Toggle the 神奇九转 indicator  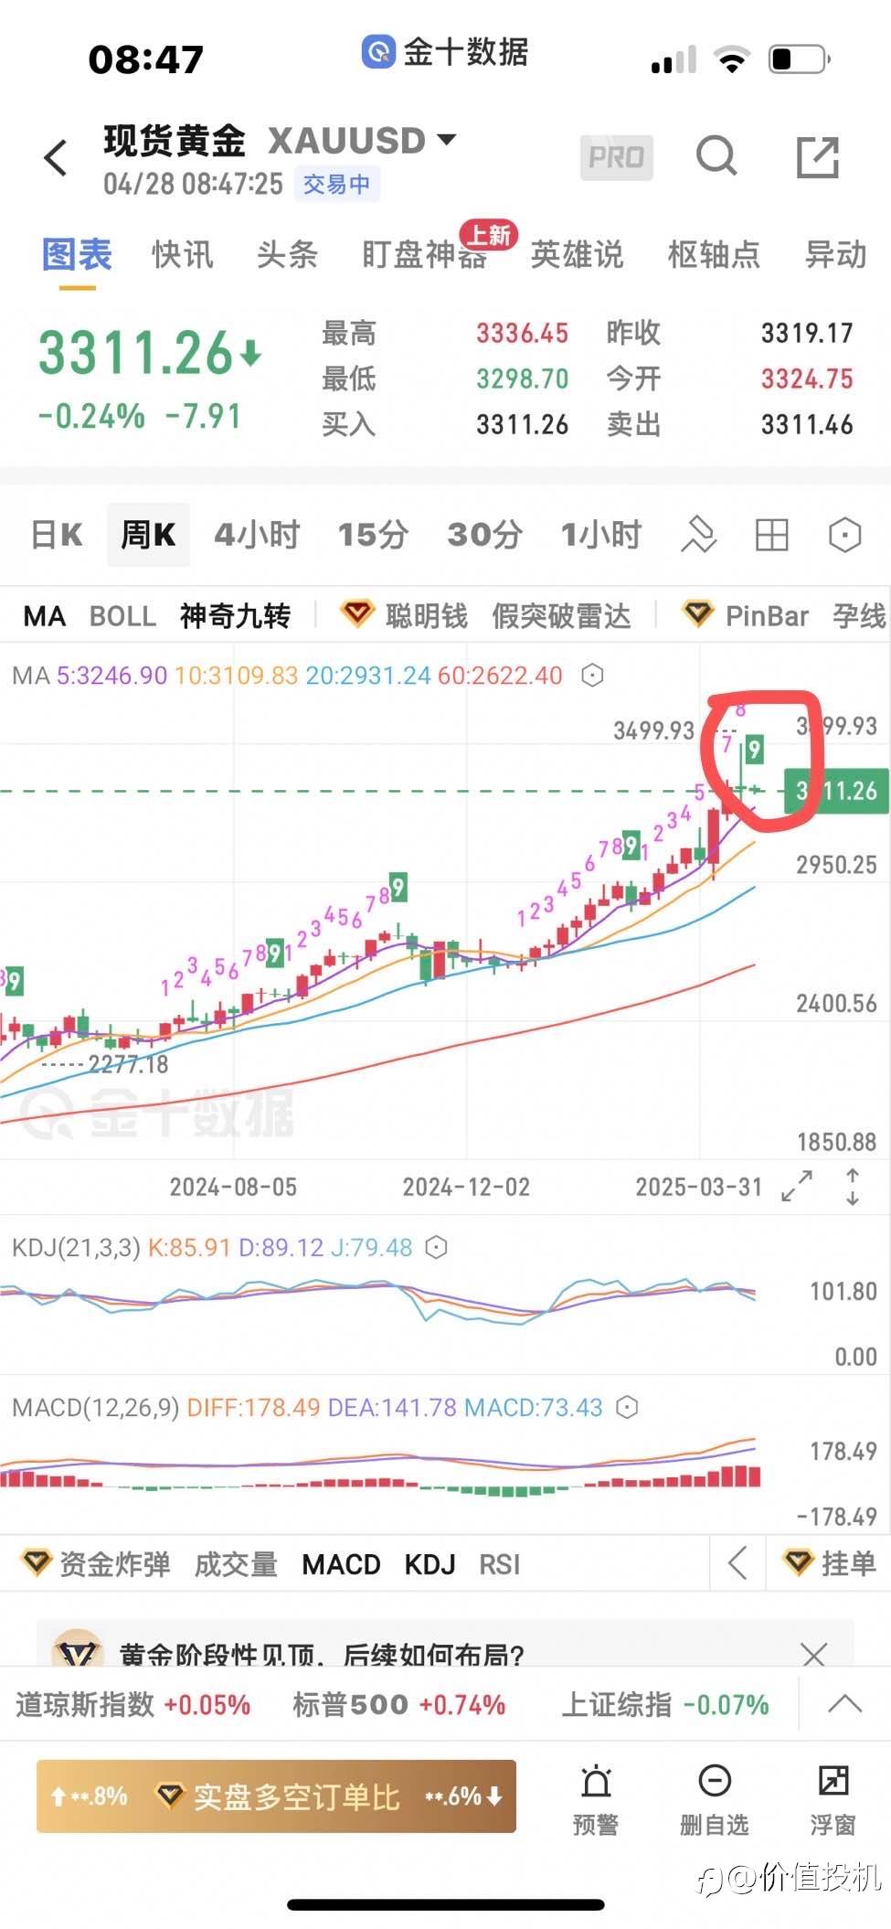click(235, 616)
